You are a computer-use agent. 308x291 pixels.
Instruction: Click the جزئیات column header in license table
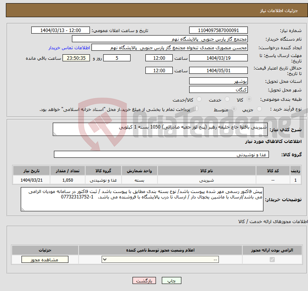(x=45, y=250)
